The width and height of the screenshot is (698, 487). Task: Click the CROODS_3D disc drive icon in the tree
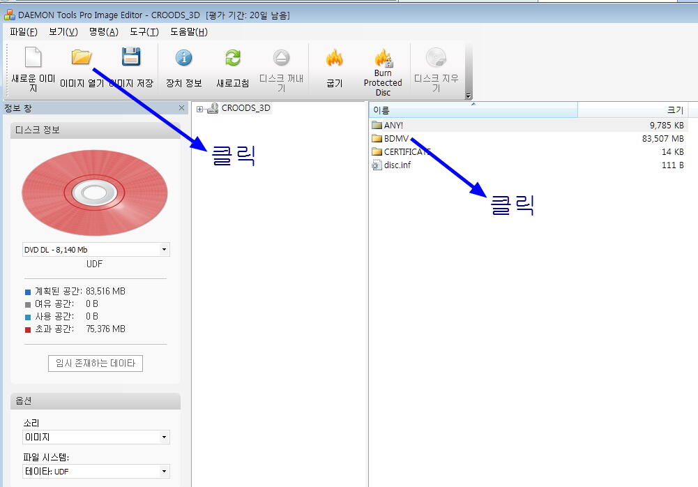coord(213,108)
